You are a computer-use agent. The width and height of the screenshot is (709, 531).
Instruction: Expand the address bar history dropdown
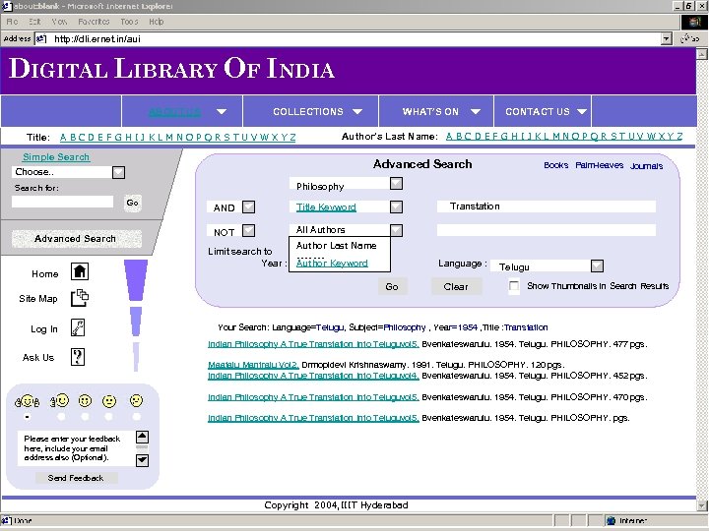tap(666, 38)
